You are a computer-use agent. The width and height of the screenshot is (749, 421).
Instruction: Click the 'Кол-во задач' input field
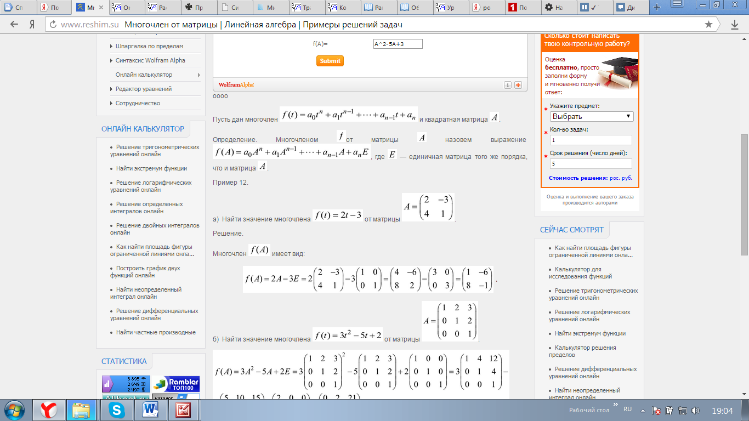coord(591,140)
